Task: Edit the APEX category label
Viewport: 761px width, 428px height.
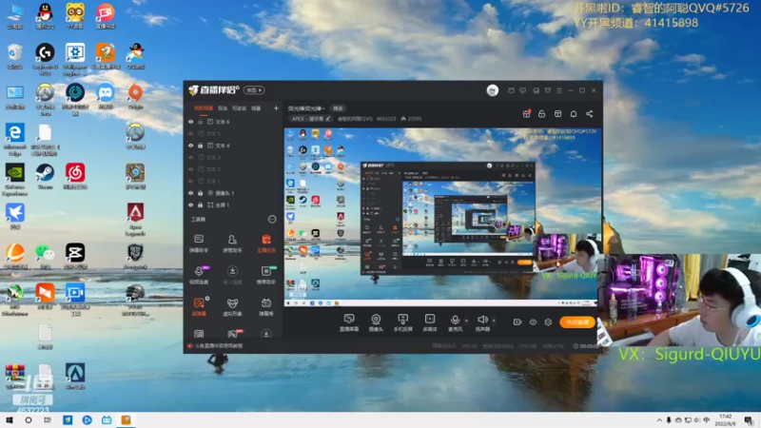Action: click(x=311, y=119)
